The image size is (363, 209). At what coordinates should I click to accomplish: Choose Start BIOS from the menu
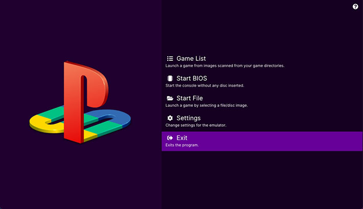[262, 82]
